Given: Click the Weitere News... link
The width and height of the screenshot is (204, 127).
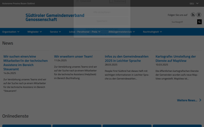Looking at the screenshot, I should (x=187, y=100).
